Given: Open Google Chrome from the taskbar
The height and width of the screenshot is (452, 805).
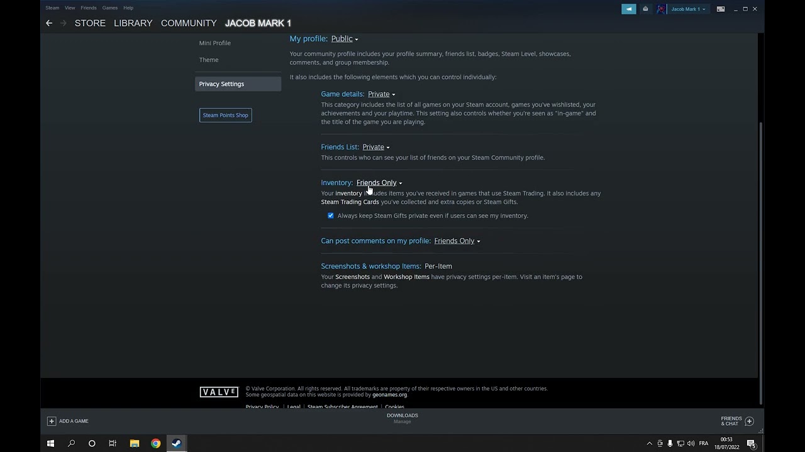Looking at the screenshot, I should pos(155,443).
